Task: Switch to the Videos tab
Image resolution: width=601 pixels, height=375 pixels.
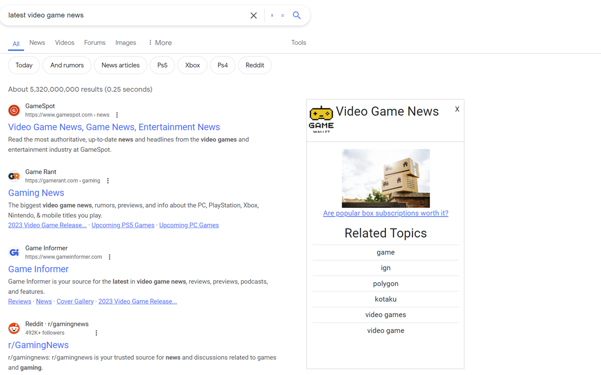Action: tap(65, 43)
